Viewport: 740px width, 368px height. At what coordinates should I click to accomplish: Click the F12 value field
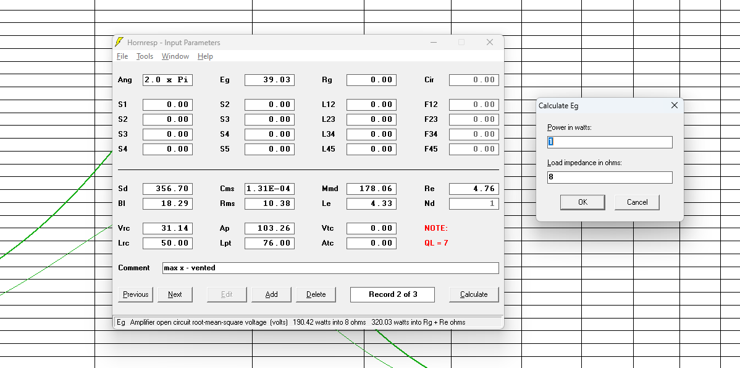[474, 105]
